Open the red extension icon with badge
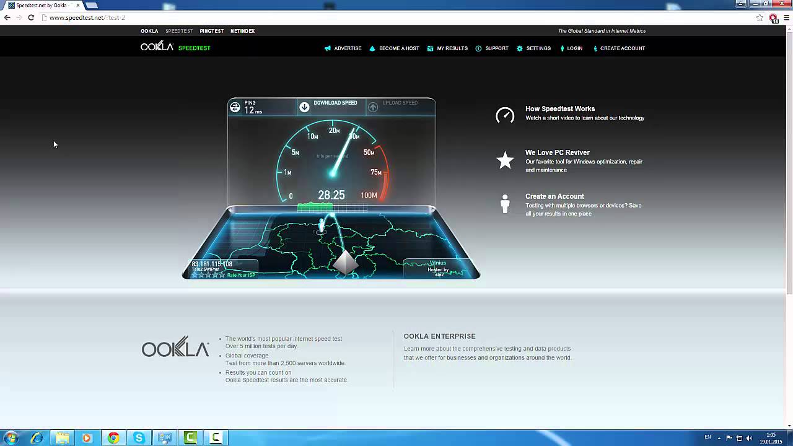 (774, 18)
